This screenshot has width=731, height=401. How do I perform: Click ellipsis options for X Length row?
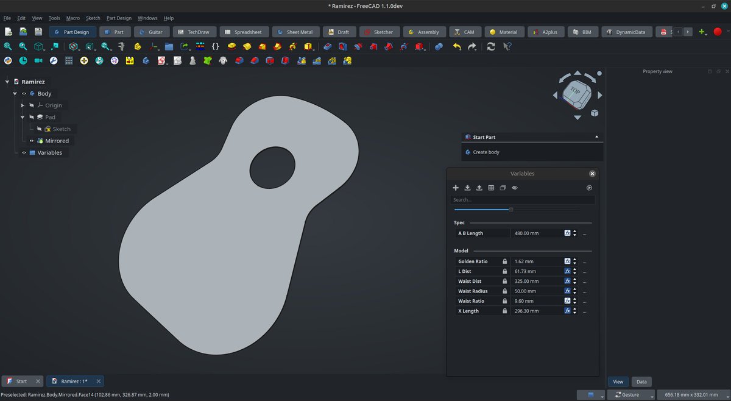tap(585, 311)
